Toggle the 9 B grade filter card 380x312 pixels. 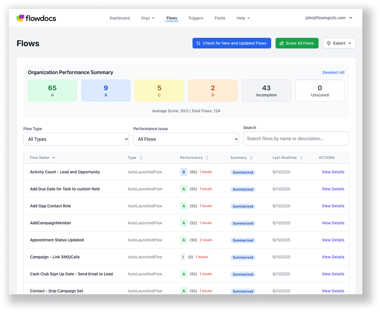106,90
